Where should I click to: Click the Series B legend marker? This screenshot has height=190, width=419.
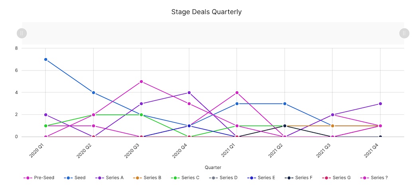(x=138, y=178)
